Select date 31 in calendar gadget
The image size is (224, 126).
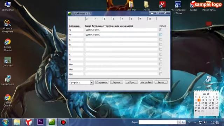pos(202,111)
